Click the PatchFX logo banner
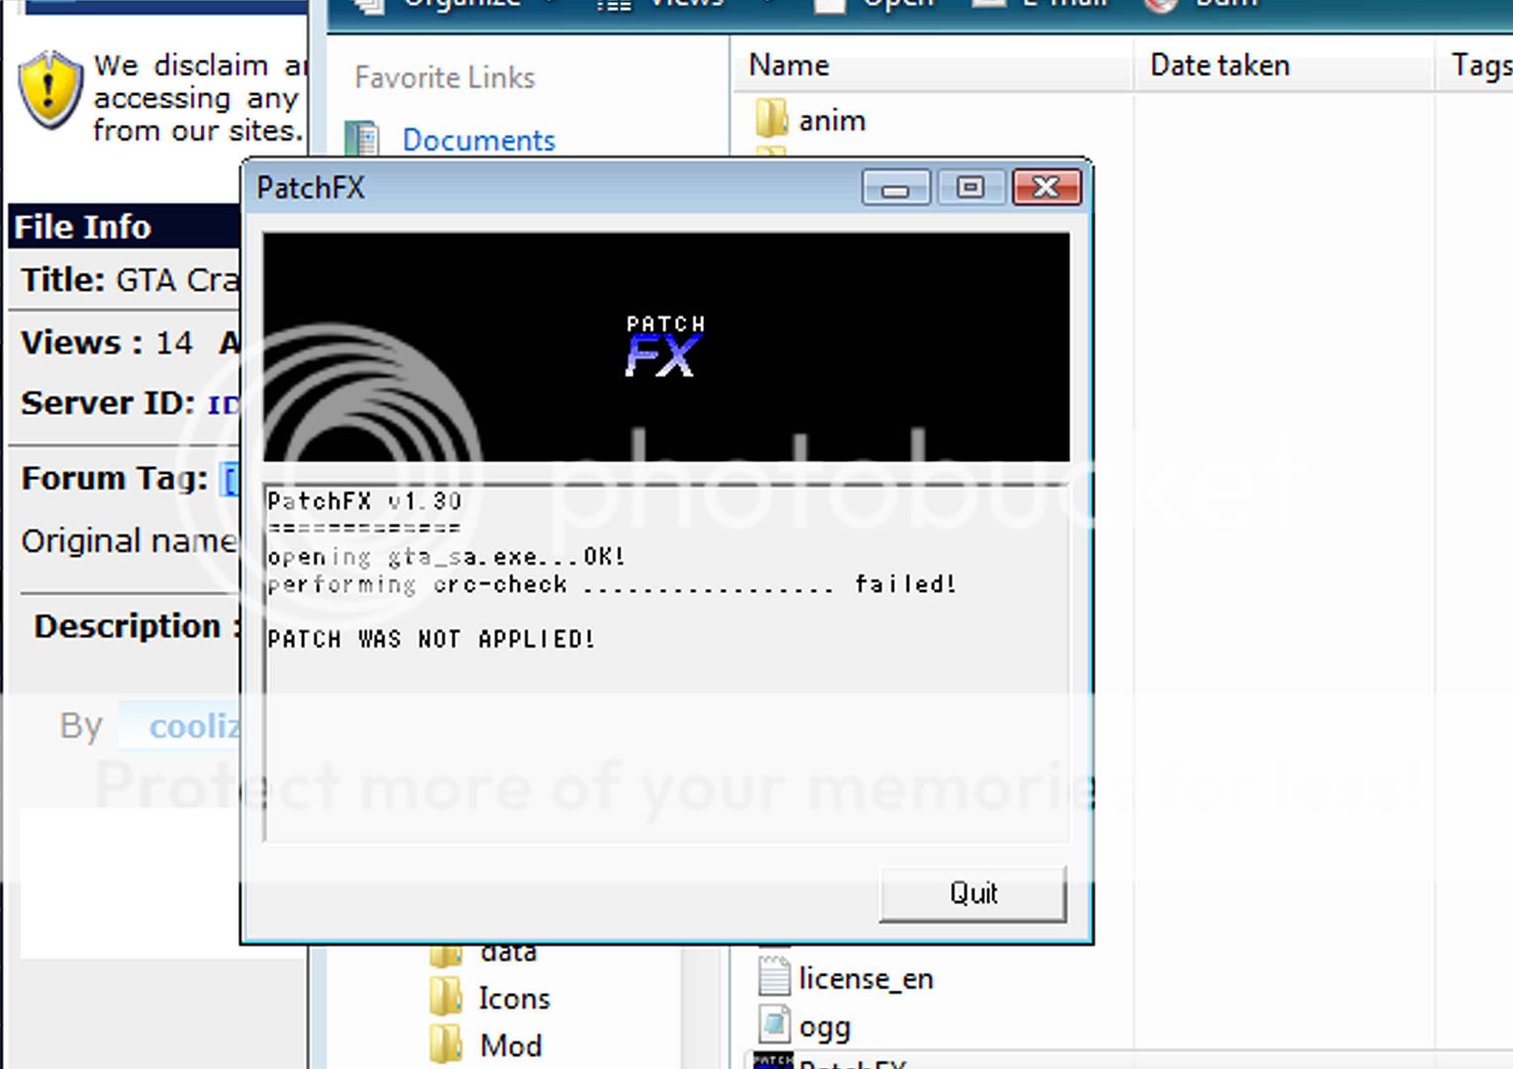 (665, 346)
